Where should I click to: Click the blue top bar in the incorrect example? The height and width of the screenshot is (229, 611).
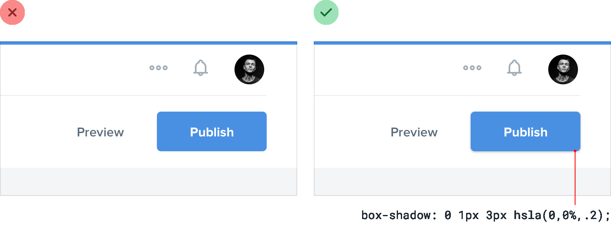(x=149, y=43)
